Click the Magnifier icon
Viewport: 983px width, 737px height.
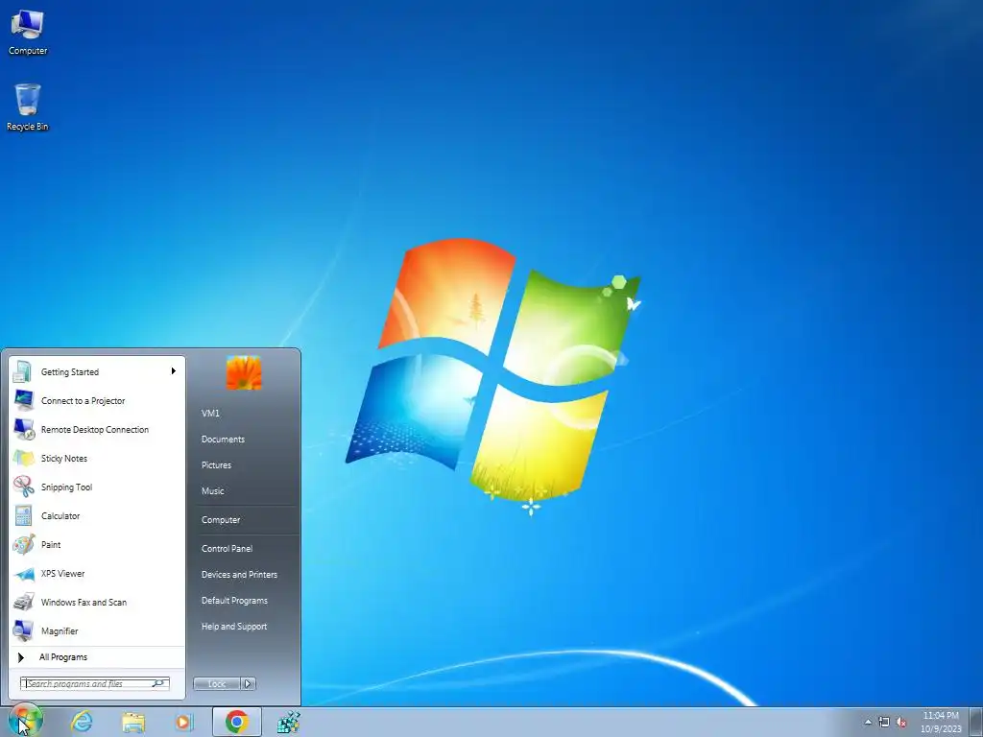click(24, 631)
